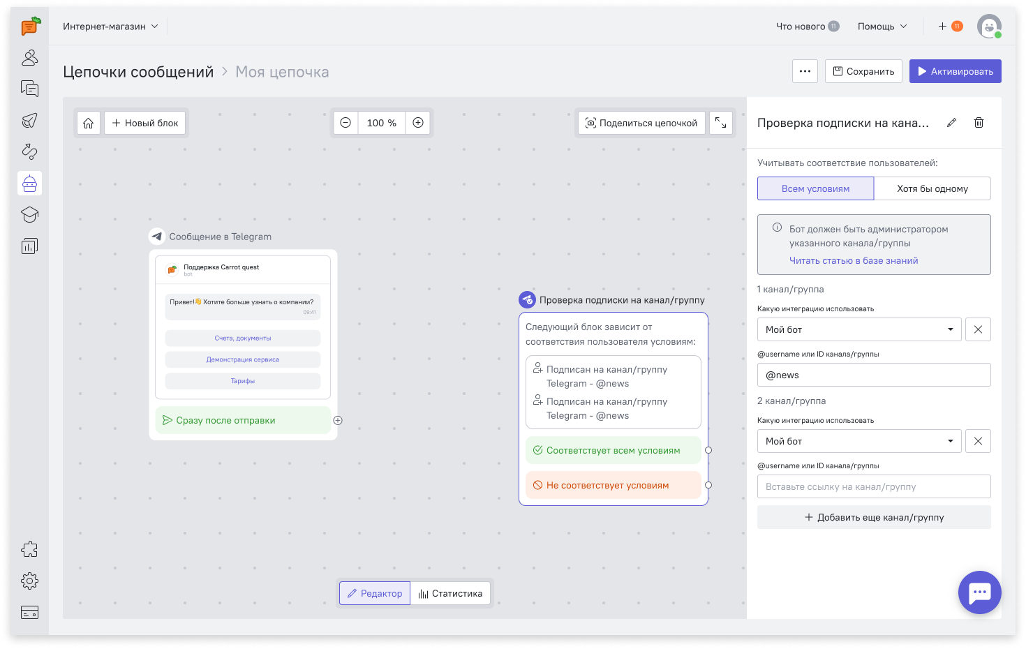Select 'Хотя бы одному' matching option
The width and height of the screenshot is (1026, 649).
tap(932, 188)
